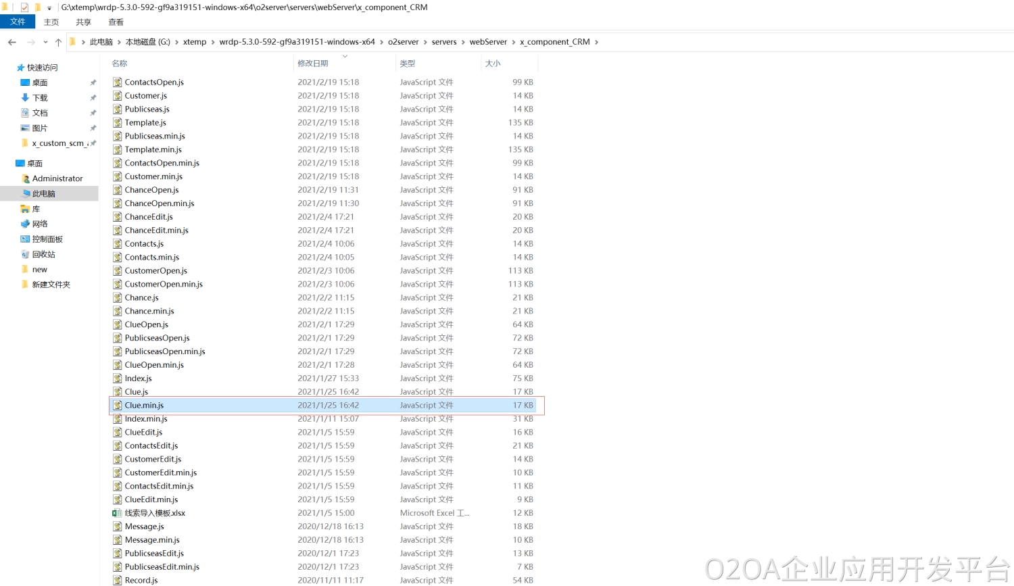Navigate to o2server in the breadcrumb
The width and height of the screenshot is (1014, 586).
tap(403, 42)
